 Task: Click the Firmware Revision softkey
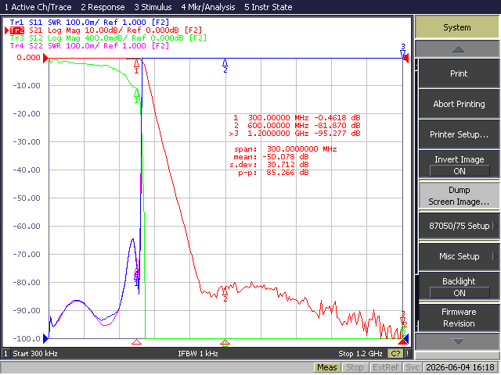click(x=459, y=318)
